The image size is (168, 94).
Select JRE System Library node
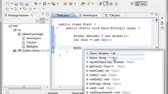click(31, 50)
